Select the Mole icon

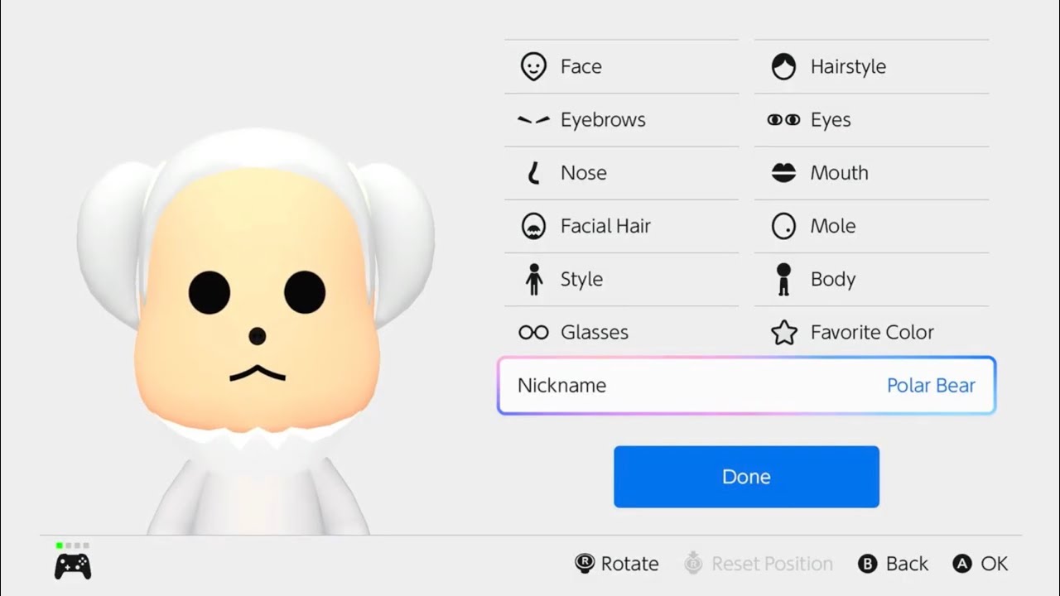click(783, 226)
